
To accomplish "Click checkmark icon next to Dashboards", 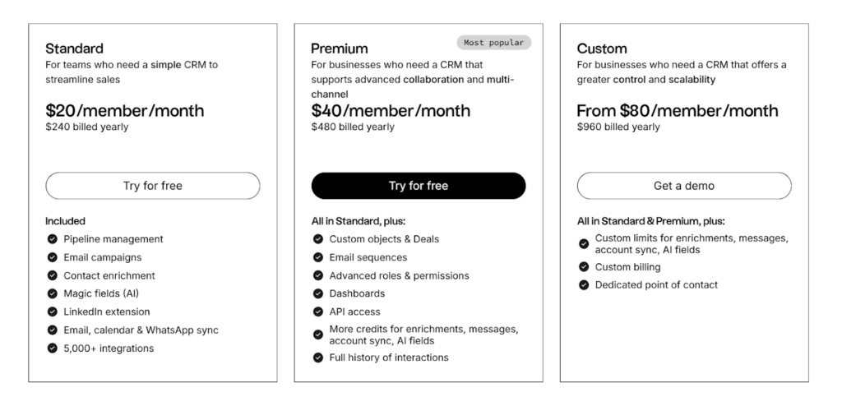I will coord(318,293).
